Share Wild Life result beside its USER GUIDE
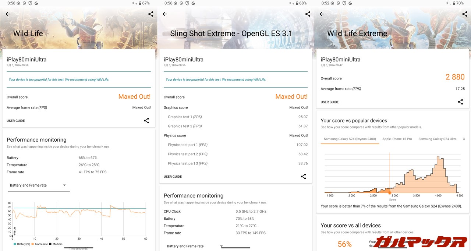Screen dimensions: 471x251 pos(146,121)
